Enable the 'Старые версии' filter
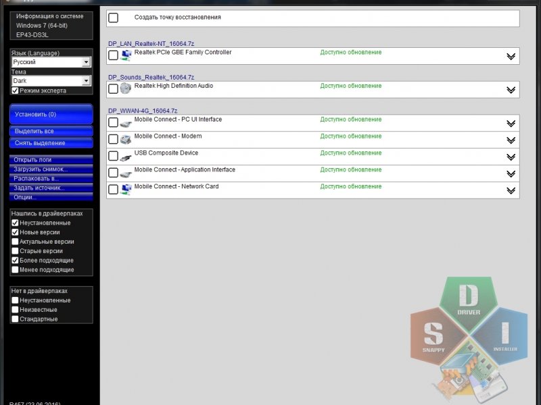541x405 pixels. coord(15,250)
